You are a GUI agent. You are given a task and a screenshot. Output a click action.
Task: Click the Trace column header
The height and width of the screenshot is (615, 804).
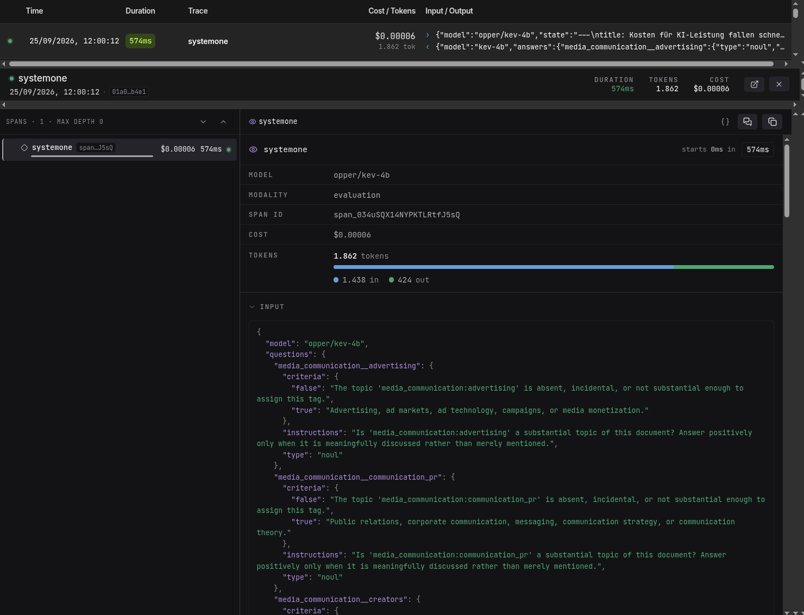pyautogui.click(x=198, y=11)
